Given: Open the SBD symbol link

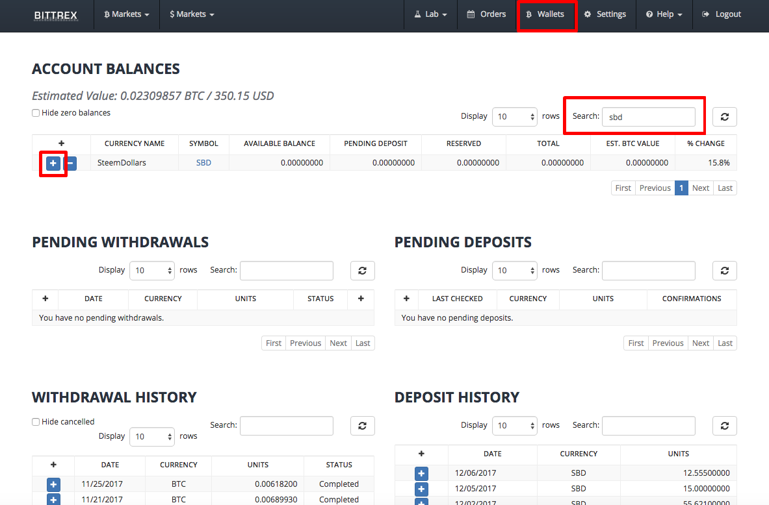Looking at the screenshot, I should coord(203,163).
